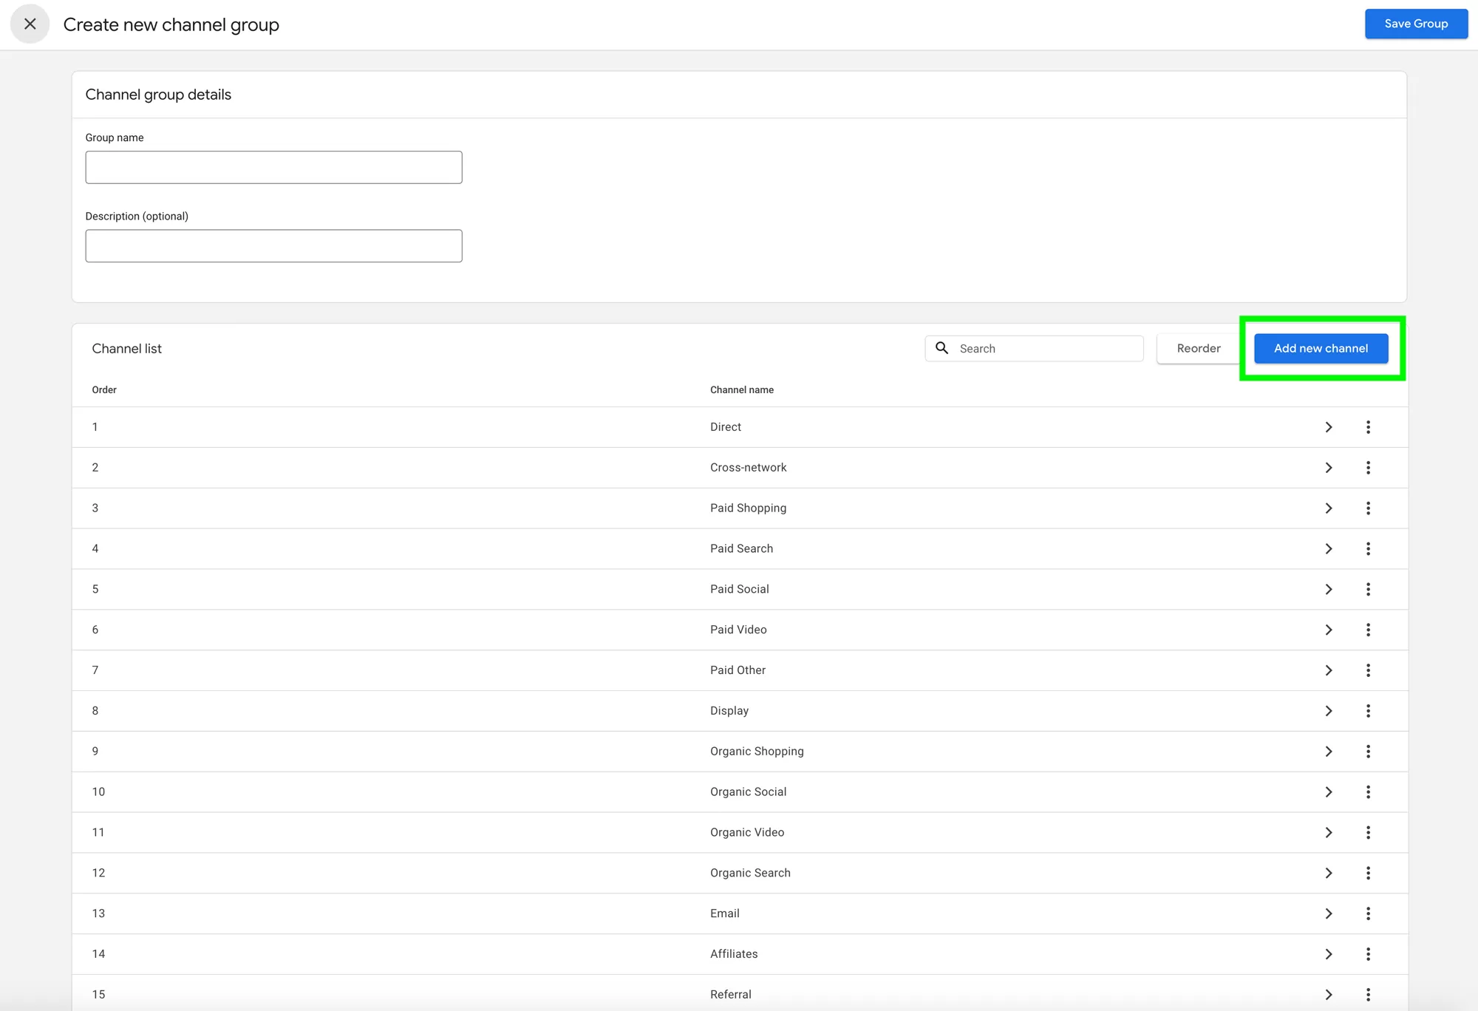Expand the Paid Shopping channel chevron

[1328, 508]
